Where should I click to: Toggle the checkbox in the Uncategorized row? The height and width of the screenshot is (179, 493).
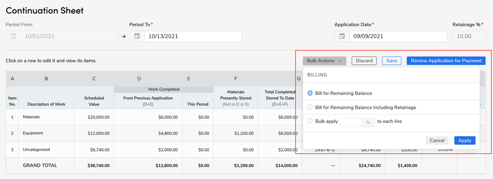coord(471,151)
